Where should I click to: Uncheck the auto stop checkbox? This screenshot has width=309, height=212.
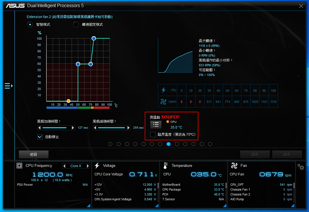click(40, 137)
